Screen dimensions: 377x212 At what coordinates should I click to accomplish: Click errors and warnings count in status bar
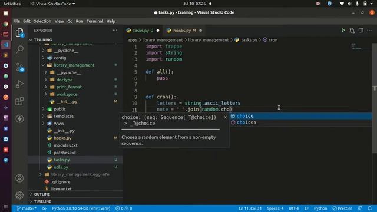tap(124, 208)
